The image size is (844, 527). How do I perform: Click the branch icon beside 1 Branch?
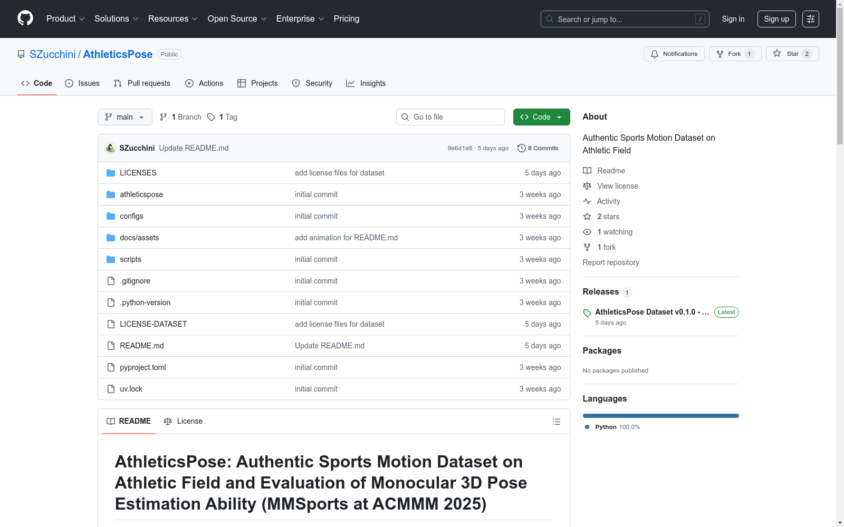164,117
